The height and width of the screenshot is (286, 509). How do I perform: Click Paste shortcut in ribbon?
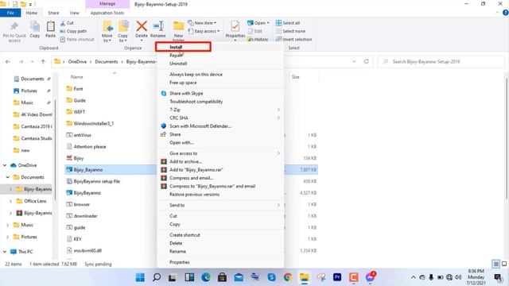coord(77,39)
